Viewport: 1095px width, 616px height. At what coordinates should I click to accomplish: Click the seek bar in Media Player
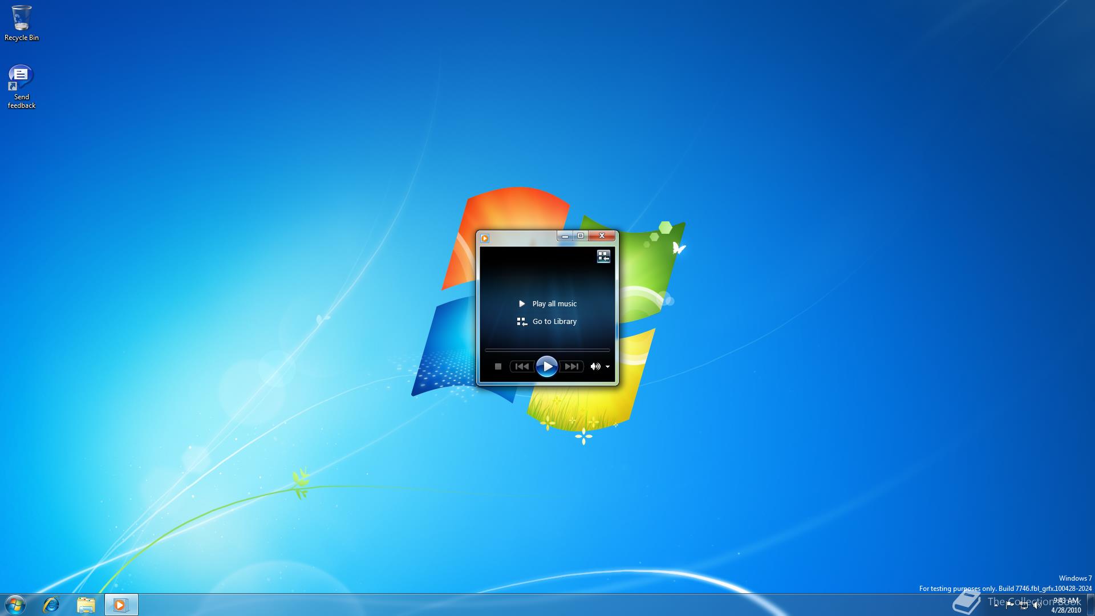click(547, 350)
